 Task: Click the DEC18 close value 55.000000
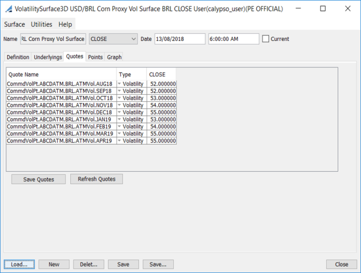(x=162, y=112)
